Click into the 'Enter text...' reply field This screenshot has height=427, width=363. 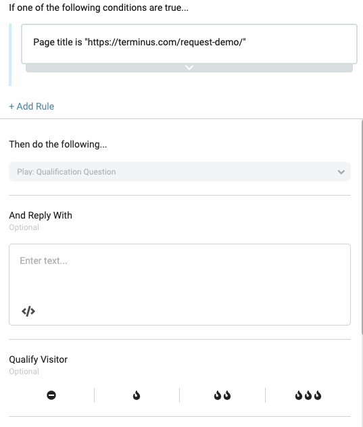[180, 284]
